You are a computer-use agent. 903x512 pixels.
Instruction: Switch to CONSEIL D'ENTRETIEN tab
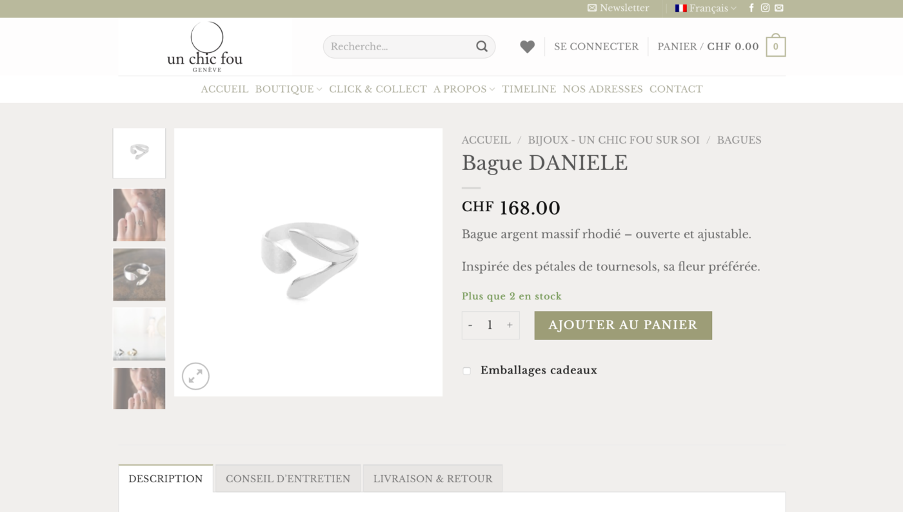288,479
